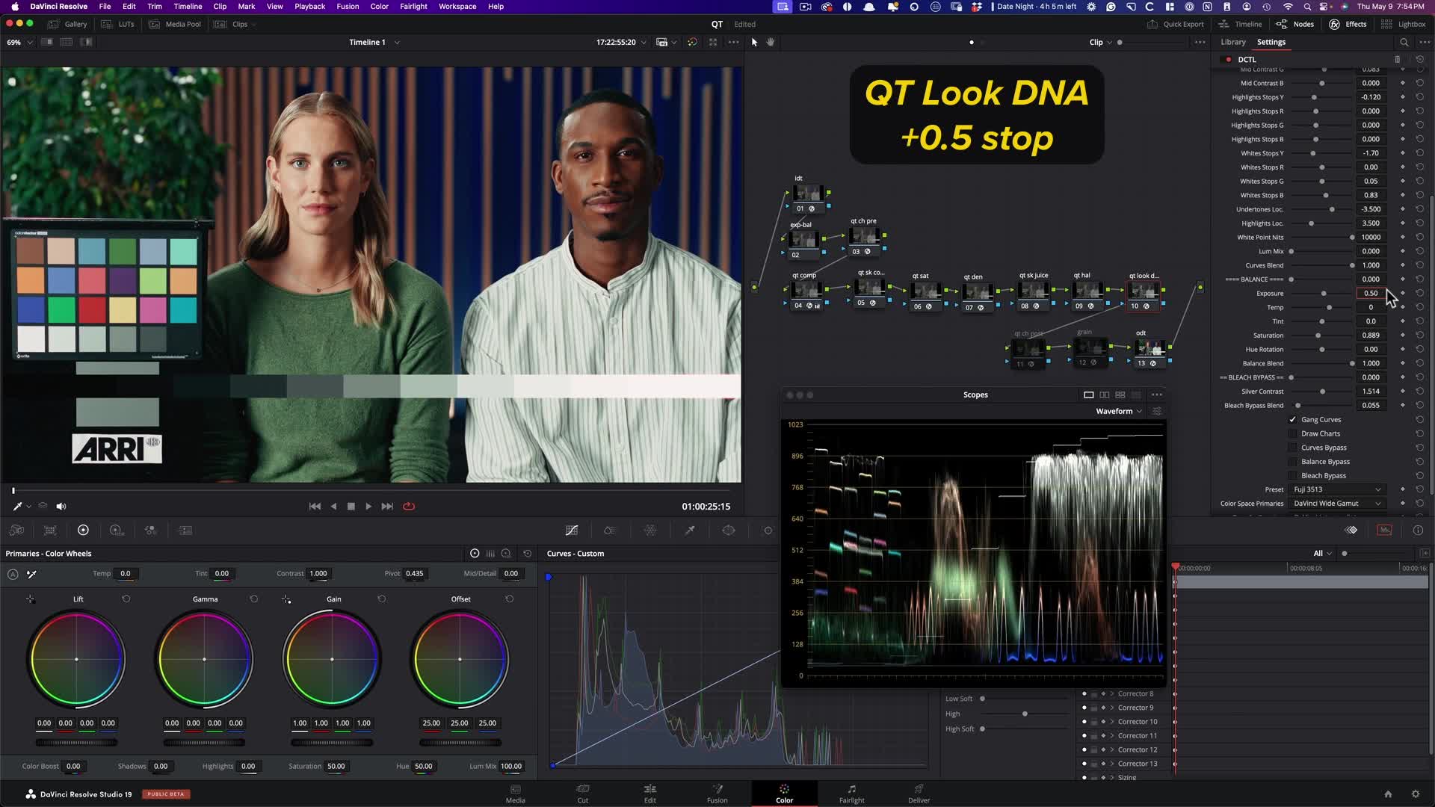The width and height of the screenshot is (1435, 807).
Task: Open the Media Pool panel button
Action: (176, 25)
